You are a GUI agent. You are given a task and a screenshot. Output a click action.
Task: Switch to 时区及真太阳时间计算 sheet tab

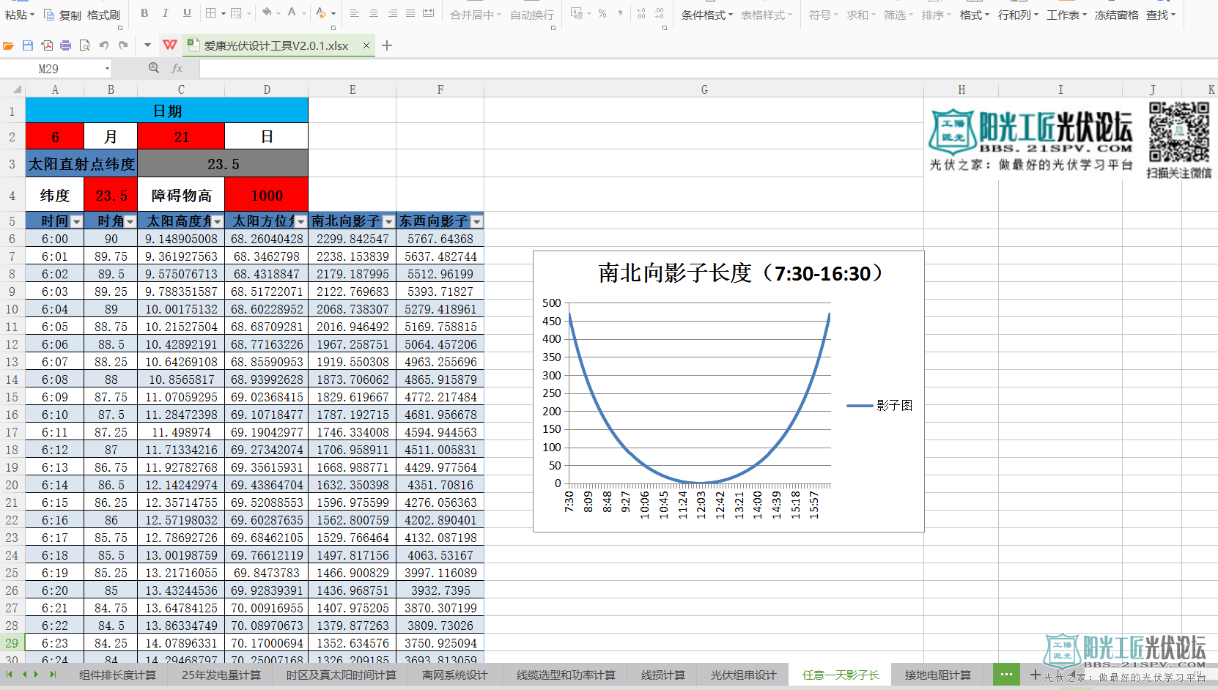pos(341,675)
